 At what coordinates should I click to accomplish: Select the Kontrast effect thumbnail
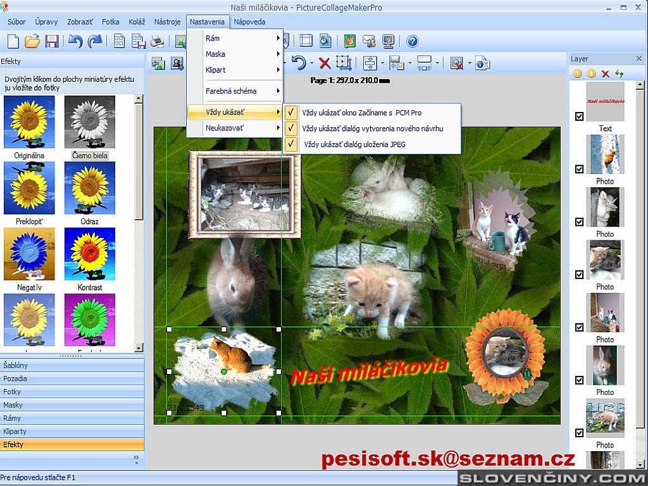pyautogui.click(x=90, y=254)
